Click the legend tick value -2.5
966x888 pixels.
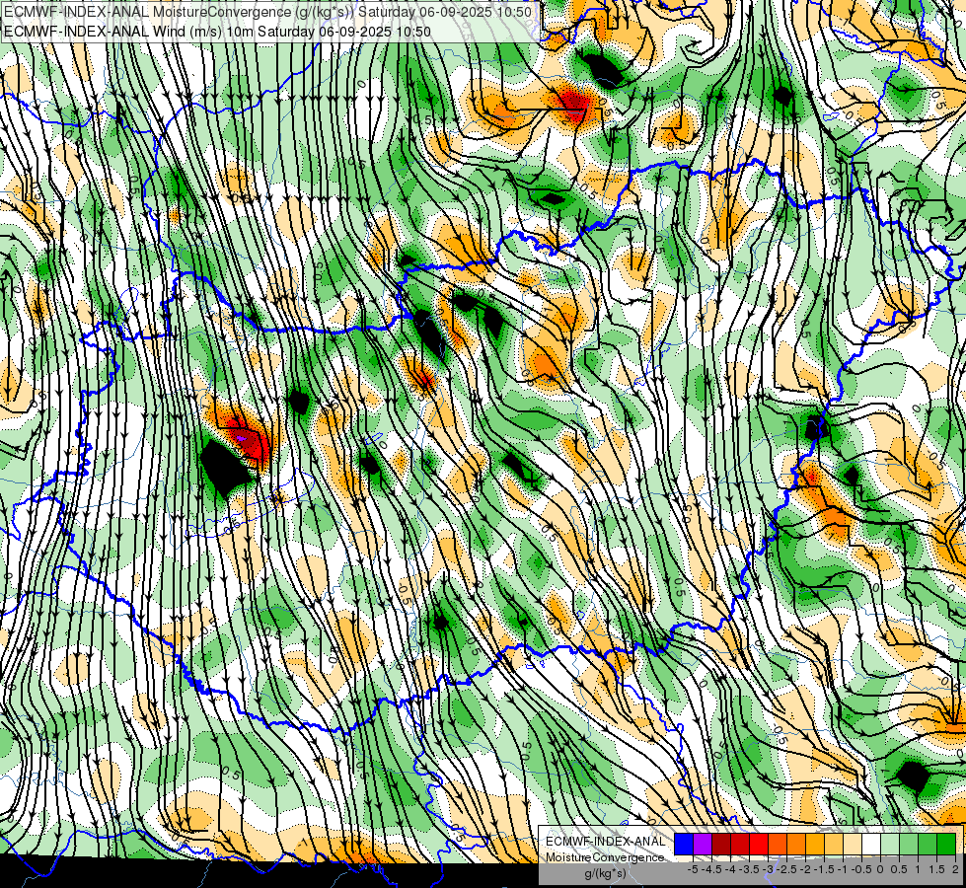(786, 869)
